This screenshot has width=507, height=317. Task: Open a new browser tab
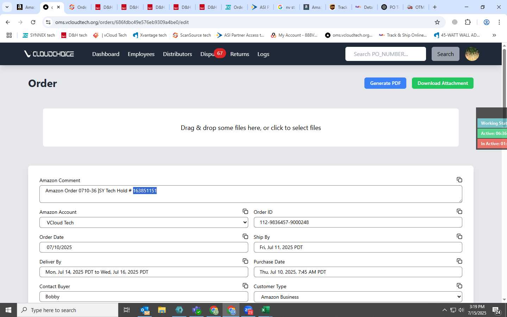click(x=435, y=7)
